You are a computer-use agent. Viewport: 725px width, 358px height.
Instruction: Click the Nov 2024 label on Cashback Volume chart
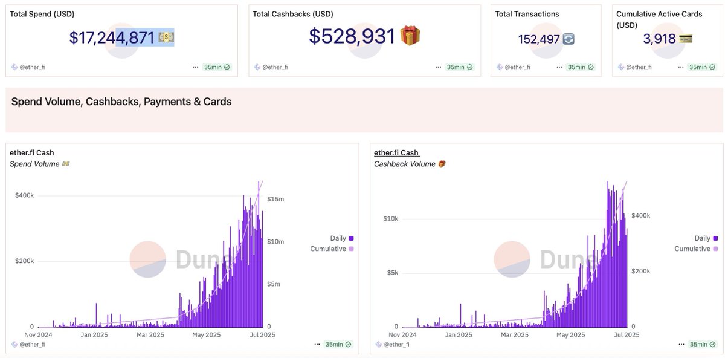tap(402, 334)
